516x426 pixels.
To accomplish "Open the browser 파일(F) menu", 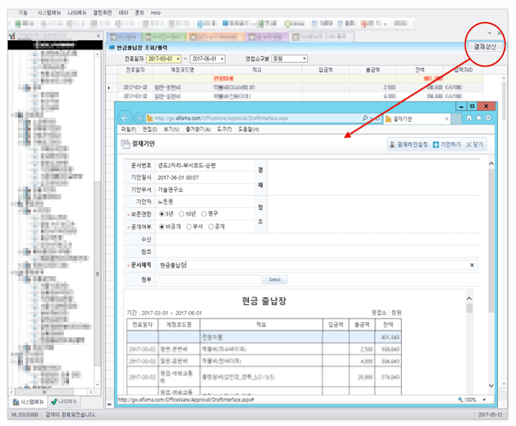I will 128,130.
